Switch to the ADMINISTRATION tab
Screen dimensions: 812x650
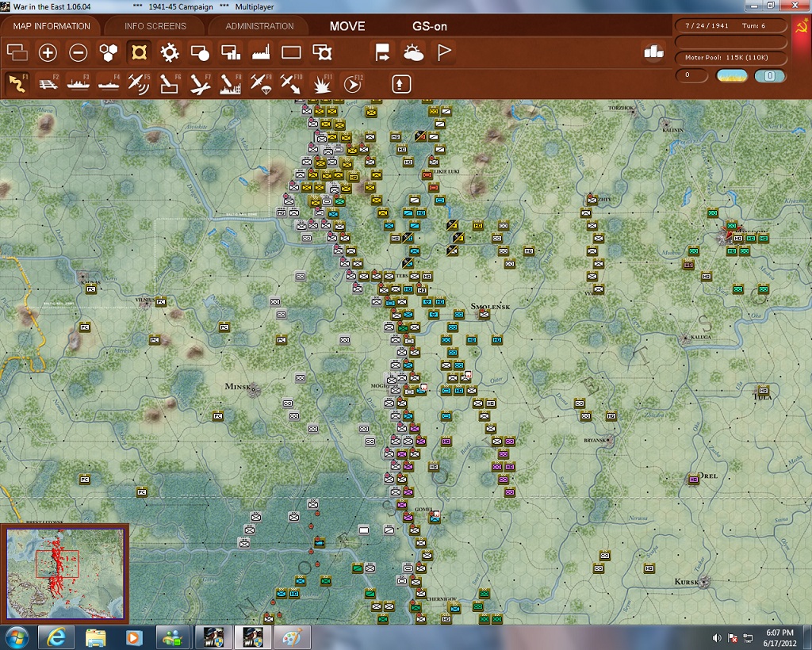(259, 26)
